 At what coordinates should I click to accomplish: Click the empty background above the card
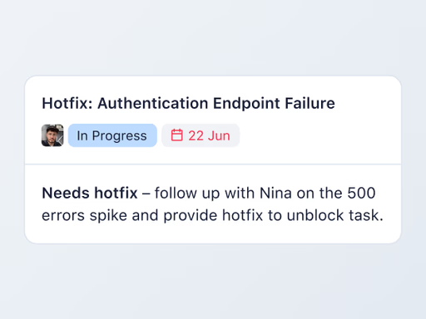point(213,36)
